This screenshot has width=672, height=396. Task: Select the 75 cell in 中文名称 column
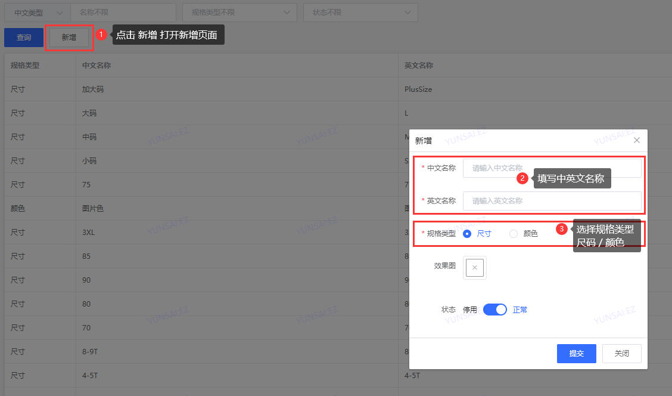(x=237, y=184)
